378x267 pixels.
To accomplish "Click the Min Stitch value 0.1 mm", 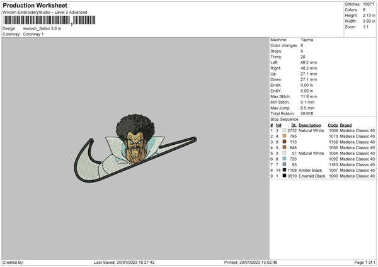I will [307, 103].
